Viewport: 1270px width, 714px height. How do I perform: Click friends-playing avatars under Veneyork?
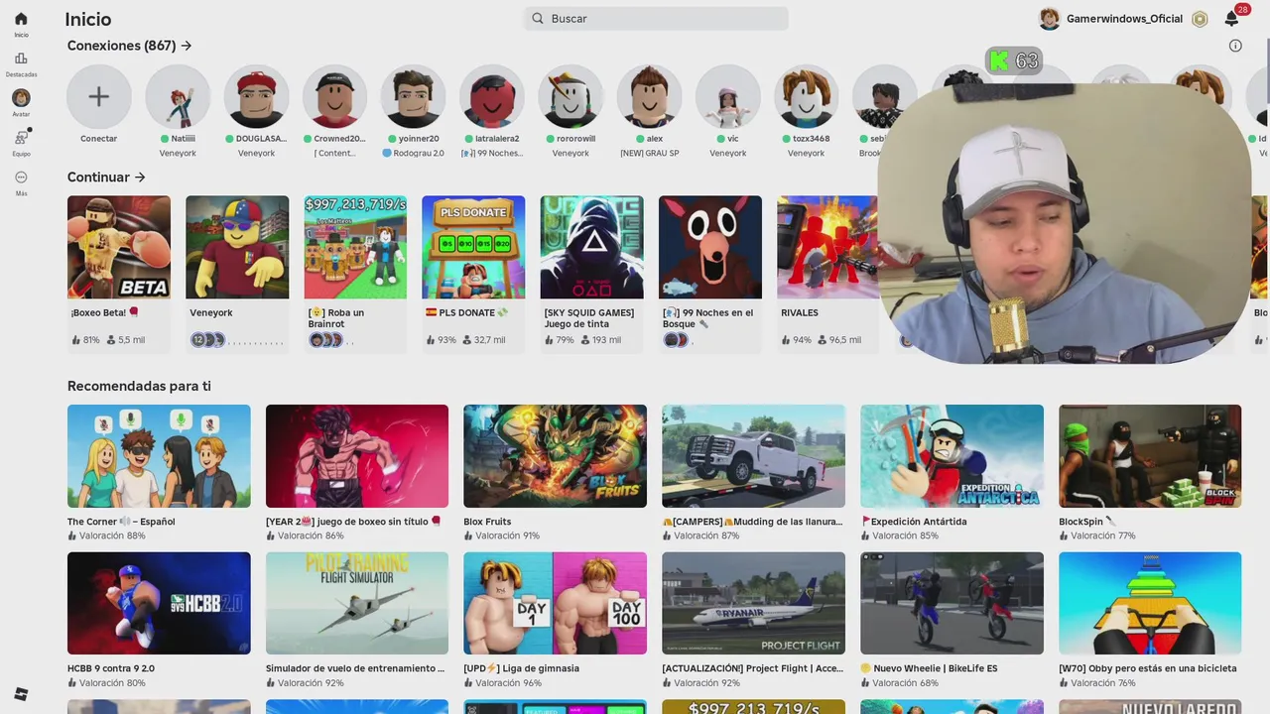click(207, 340)
